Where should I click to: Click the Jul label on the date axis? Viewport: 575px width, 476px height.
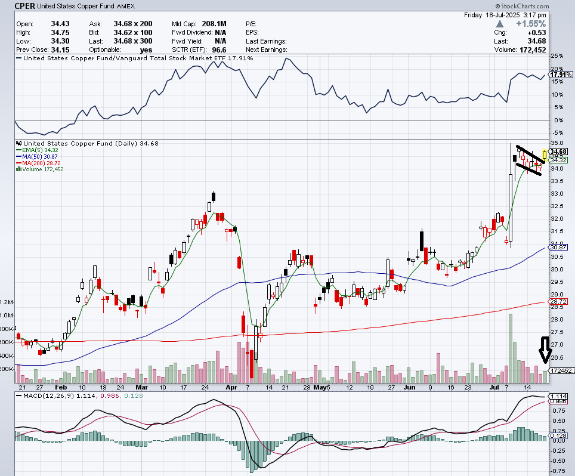click(494, 387)
